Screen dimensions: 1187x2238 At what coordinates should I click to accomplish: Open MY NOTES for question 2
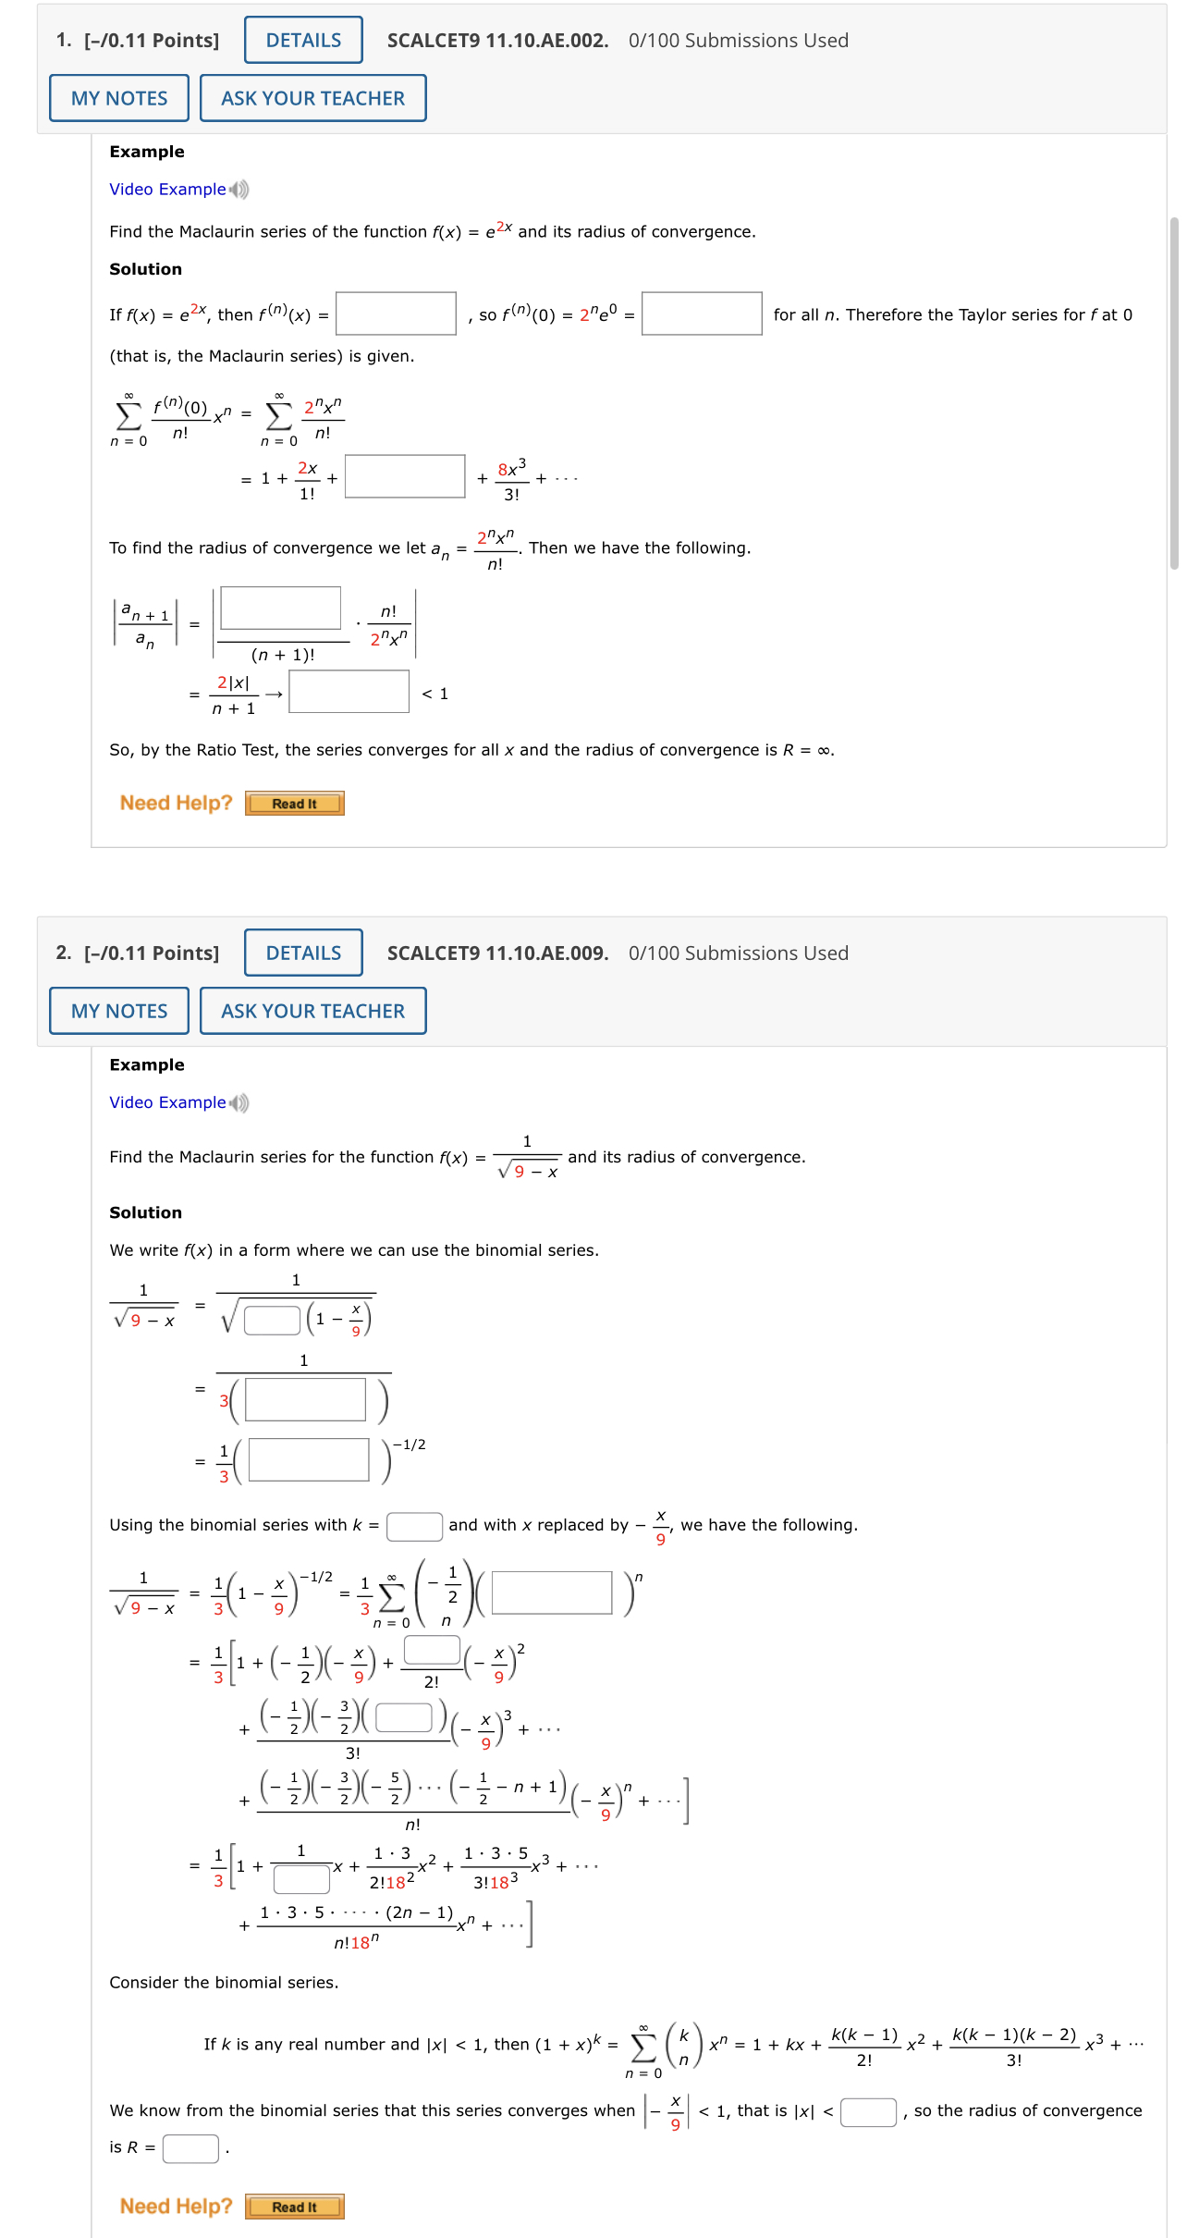pos(119,1011)
